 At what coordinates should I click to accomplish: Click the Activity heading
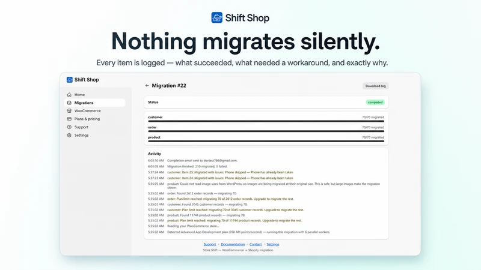click(155, 154)
